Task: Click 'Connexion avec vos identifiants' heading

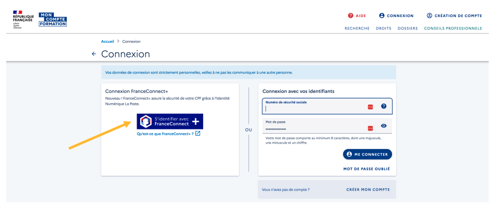Action: [298, 91]
